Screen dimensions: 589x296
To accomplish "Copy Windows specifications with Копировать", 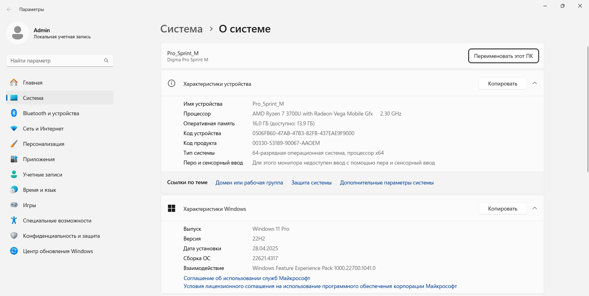I will click(502, 208).
